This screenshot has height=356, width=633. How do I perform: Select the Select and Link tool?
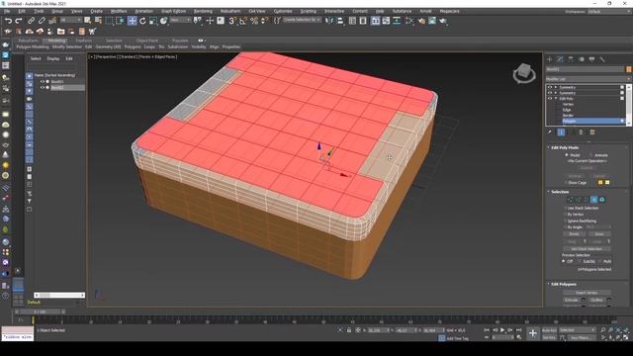(x=31, y=21)
